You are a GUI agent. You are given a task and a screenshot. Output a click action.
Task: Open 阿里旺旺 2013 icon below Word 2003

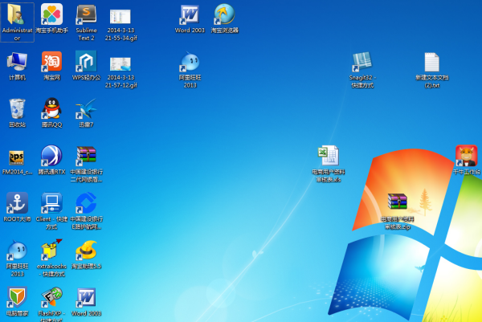point(190,70)
